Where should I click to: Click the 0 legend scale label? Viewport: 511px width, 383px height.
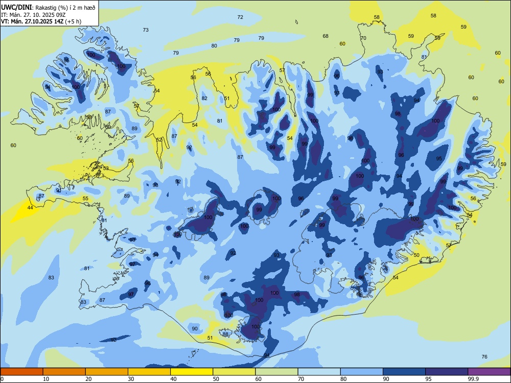coord(2,379)
